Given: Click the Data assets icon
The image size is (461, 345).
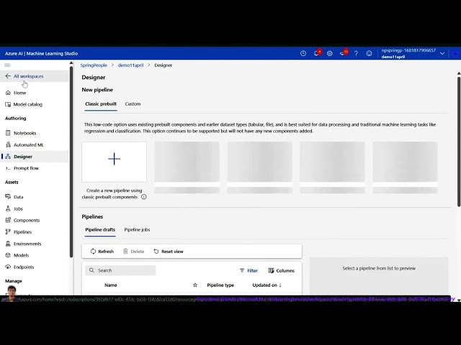Looking at the screenshot, I should (x=8, y=196).
